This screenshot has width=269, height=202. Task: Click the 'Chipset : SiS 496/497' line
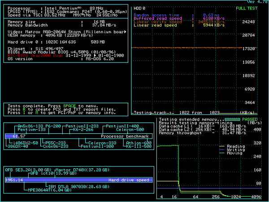click(35, 49)
